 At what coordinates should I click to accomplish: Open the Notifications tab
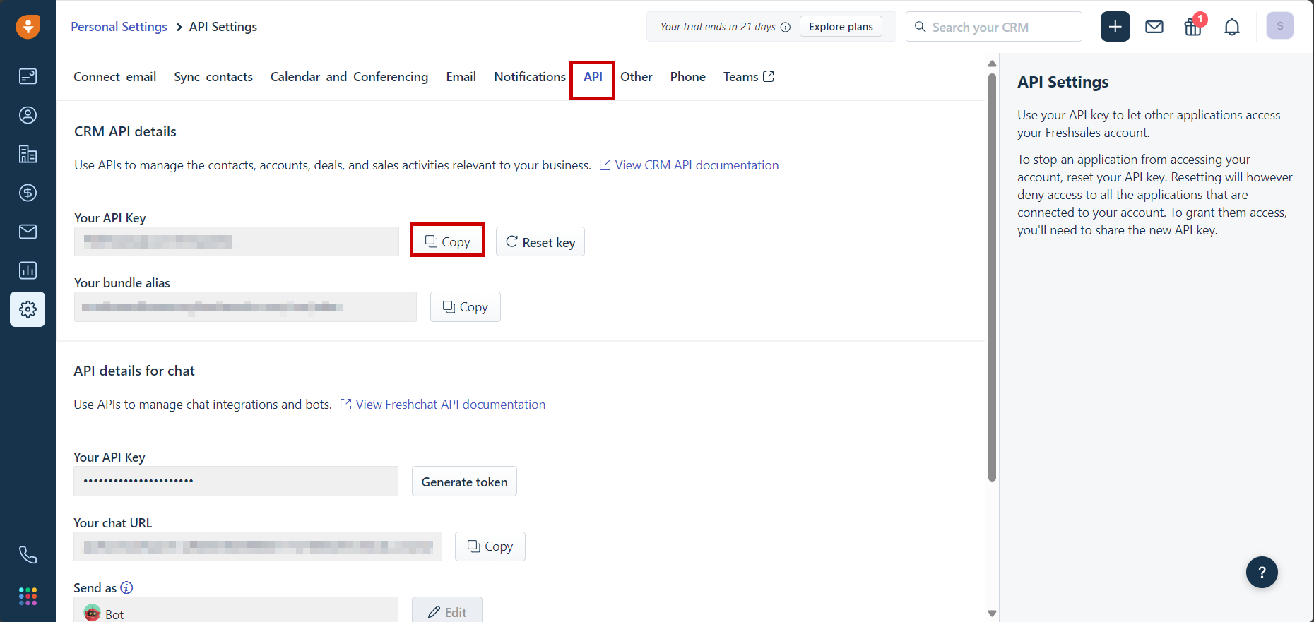point(530,77)
